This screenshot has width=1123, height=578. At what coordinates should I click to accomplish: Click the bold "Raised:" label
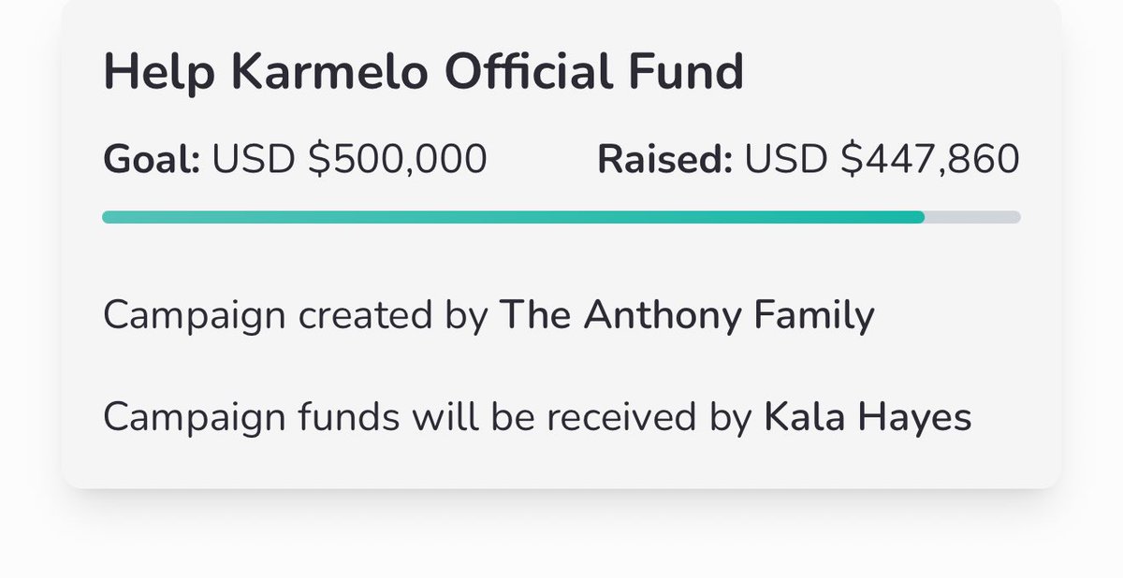click(664, 160)
